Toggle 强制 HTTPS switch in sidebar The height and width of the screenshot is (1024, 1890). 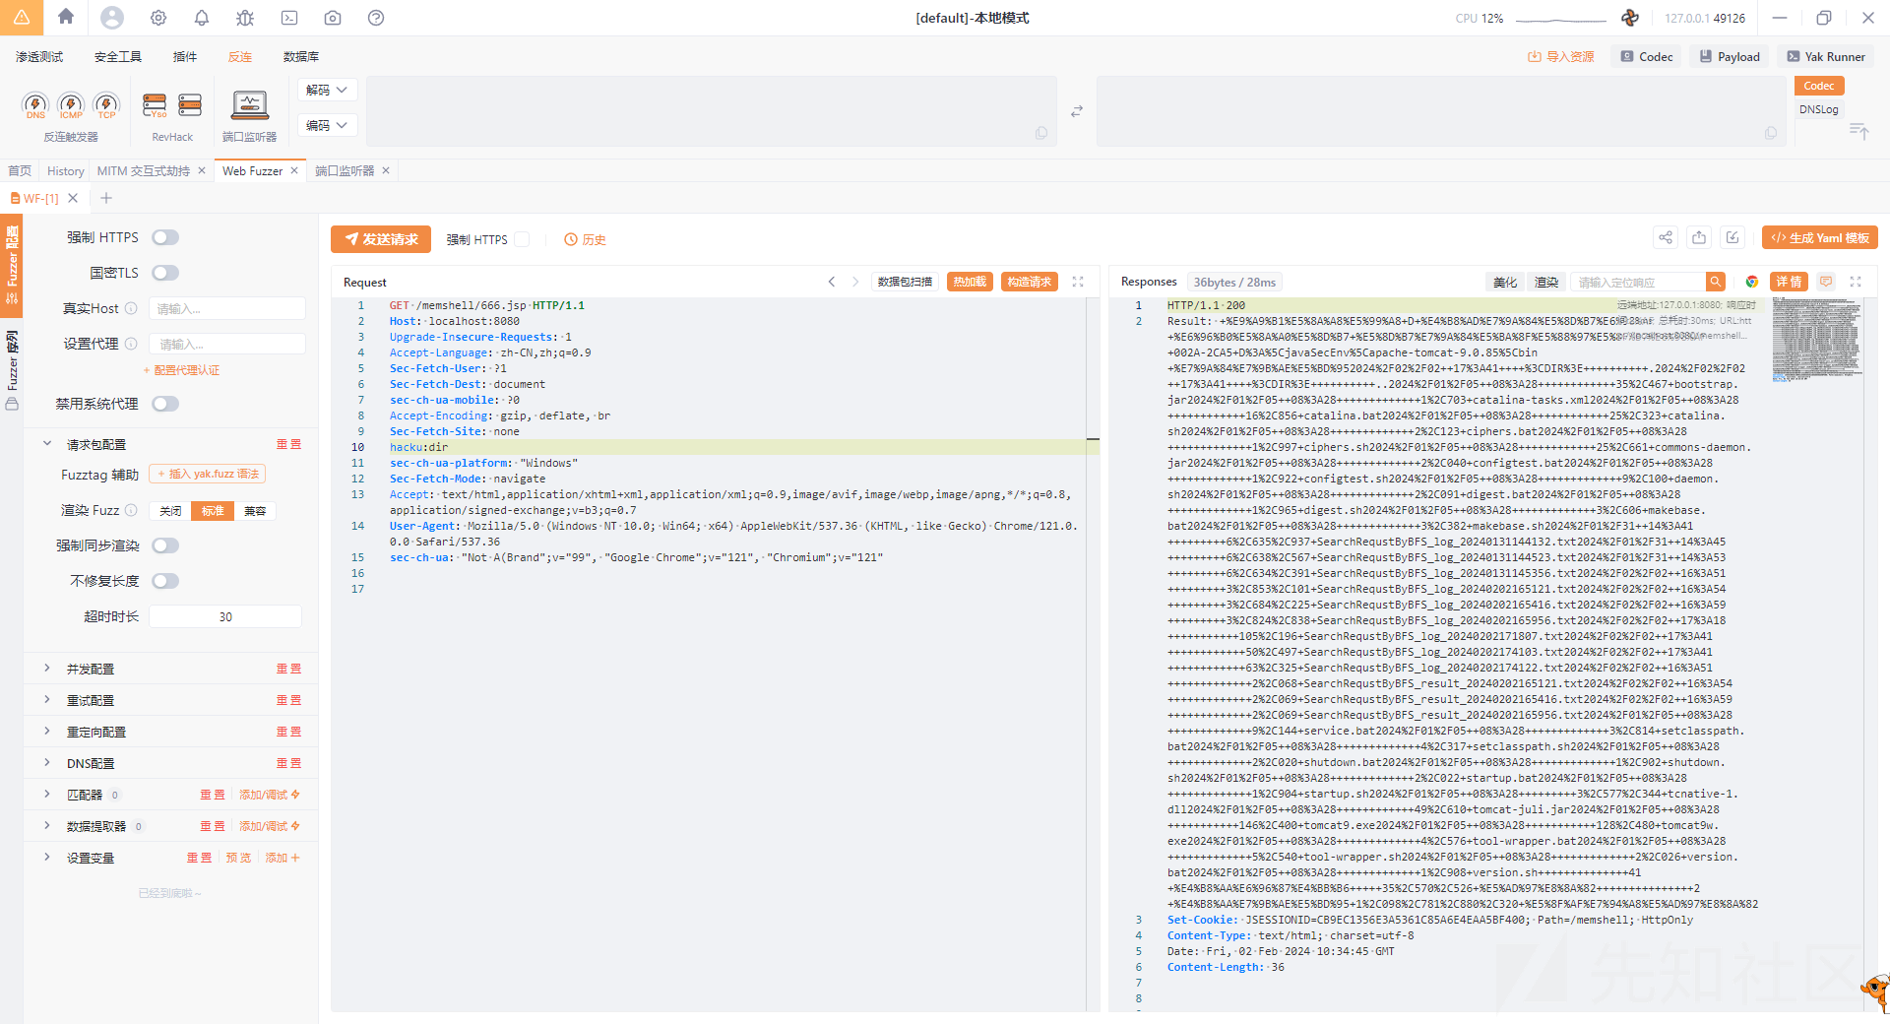coord(165,237)
